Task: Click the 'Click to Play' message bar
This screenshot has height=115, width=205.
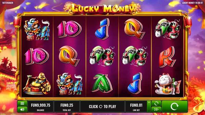Action: click(x=102, y=107)
